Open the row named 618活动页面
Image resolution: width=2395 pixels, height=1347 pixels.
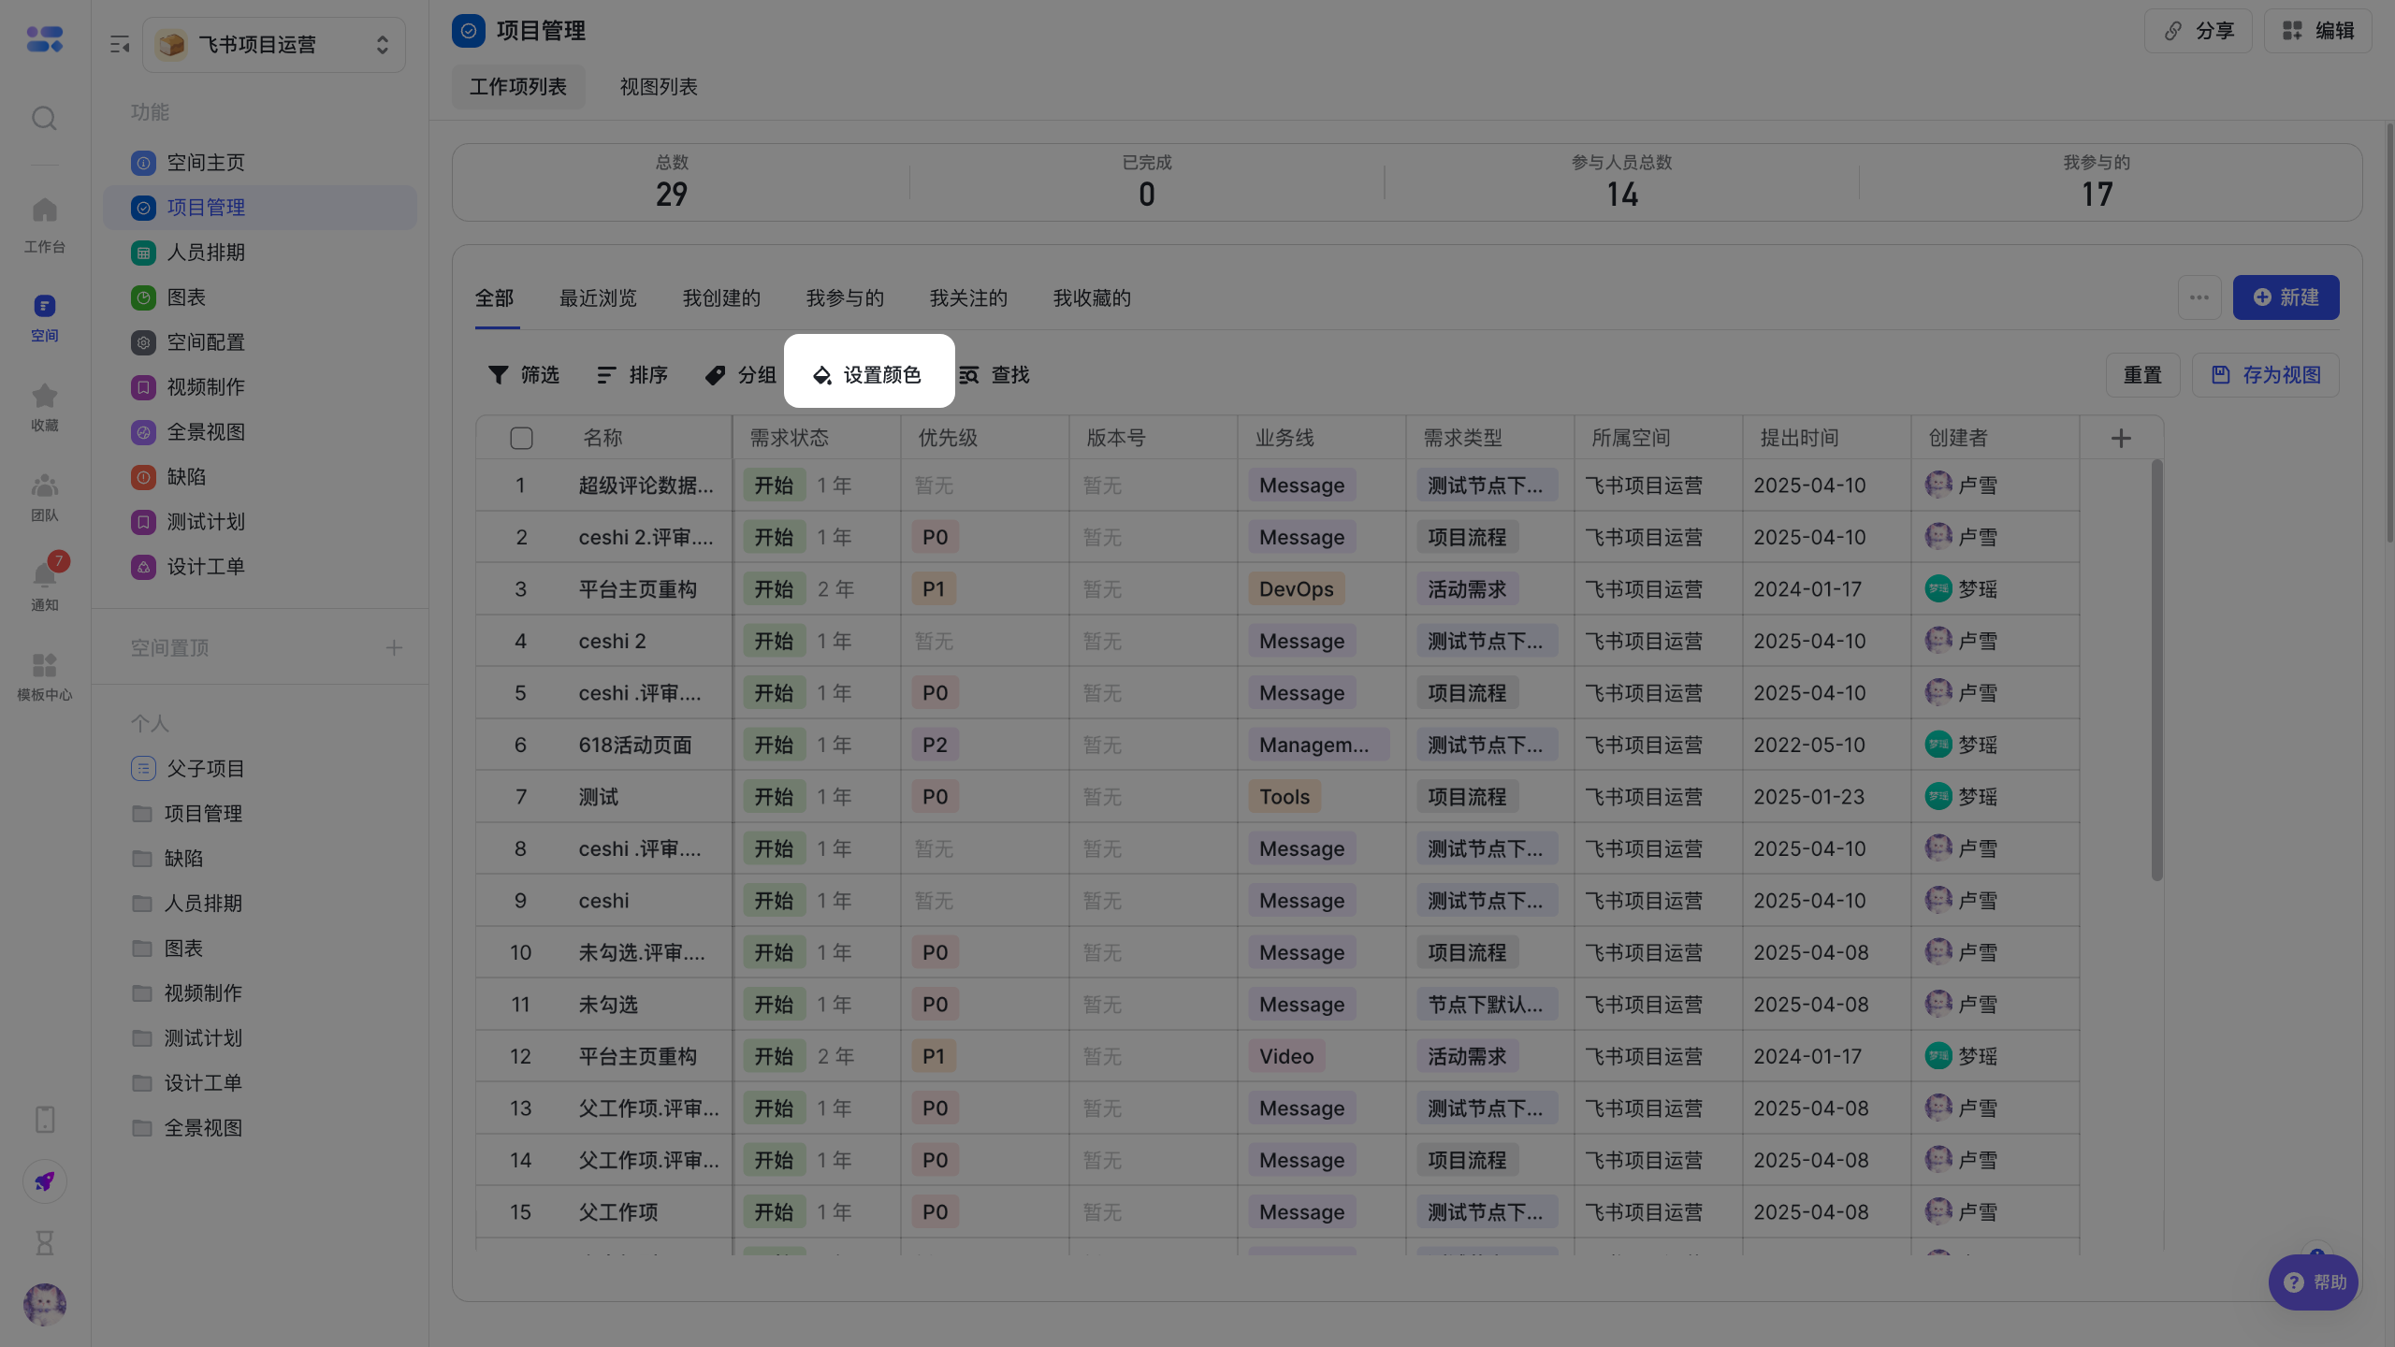(x=635, y=746)
